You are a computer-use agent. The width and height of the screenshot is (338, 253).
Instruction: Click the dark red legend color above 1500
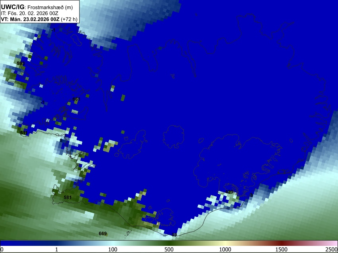point(282,243)
